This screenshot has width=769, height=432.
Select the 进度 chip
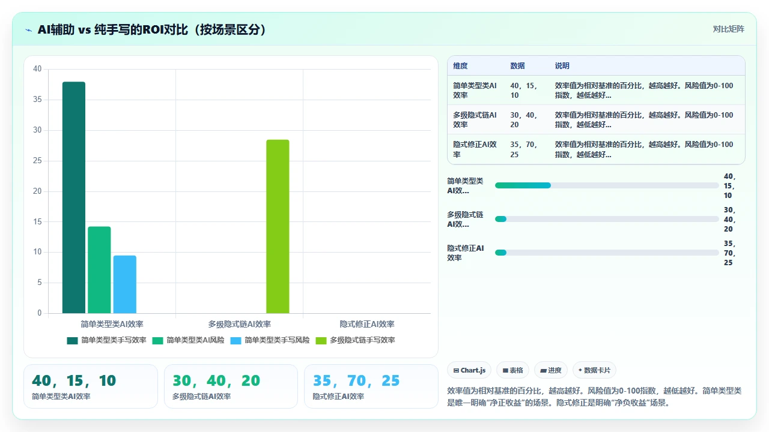pyautogui.click(x=550, y=370)
